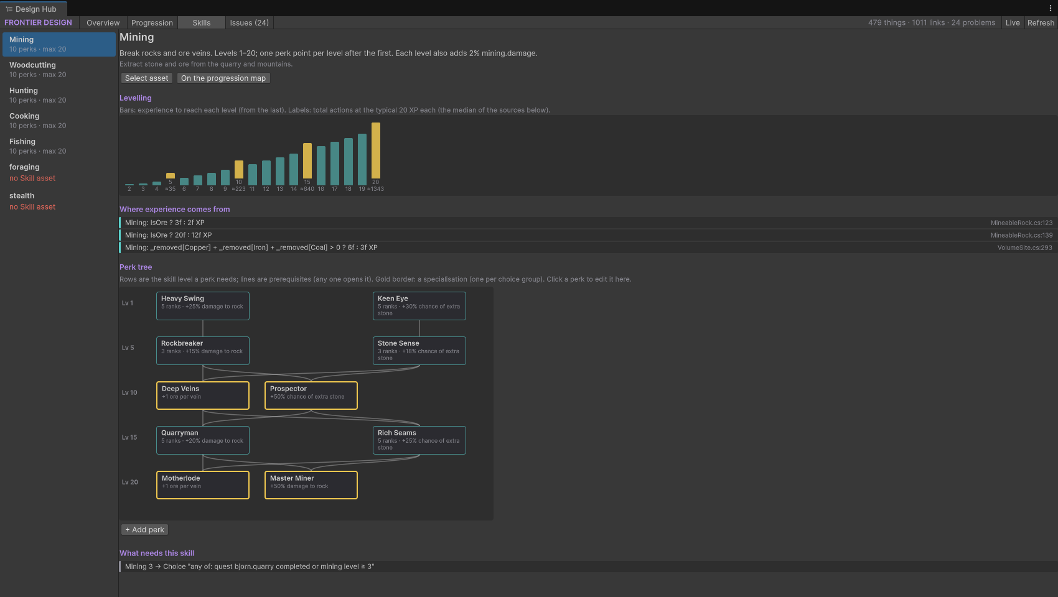This screenshot has width=1058, height=597.
Task: Open the MineableRock.cs:139 source link
Action: 1021,235
